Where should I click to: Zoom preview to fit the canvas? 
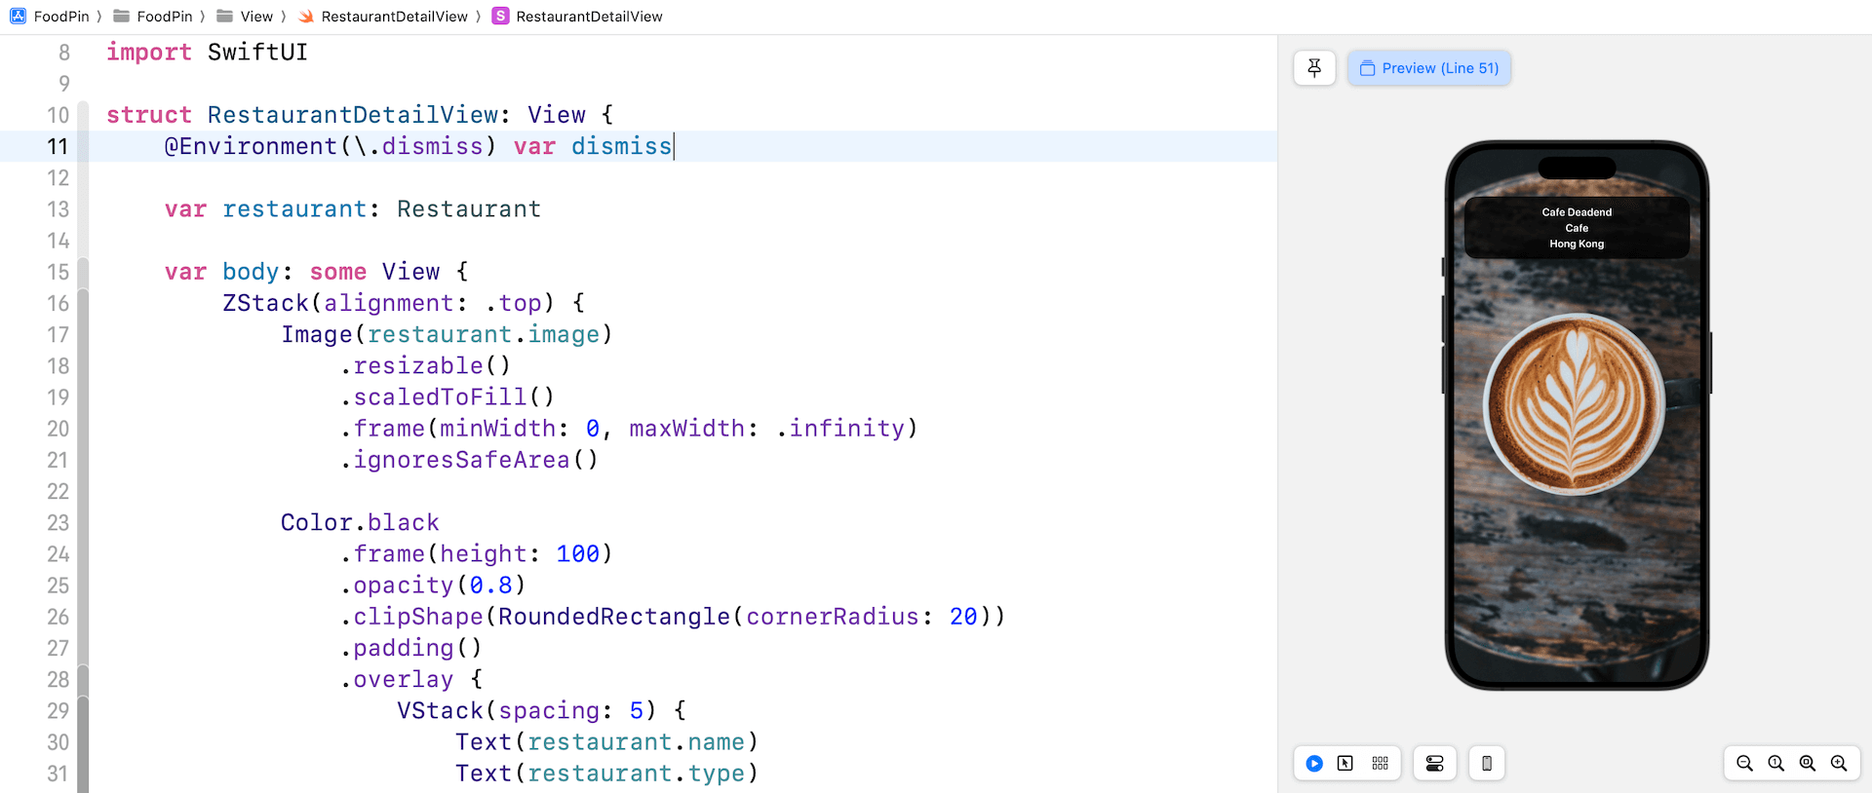click(x=1807, y=764)
